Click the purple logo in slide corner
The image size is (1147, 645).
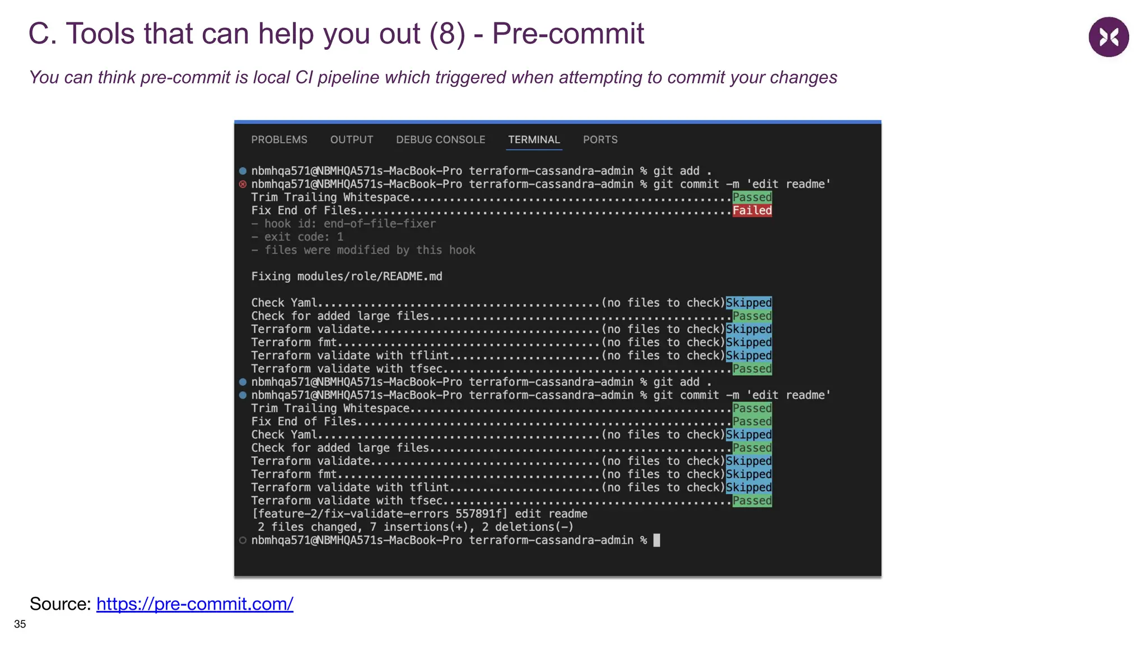1108,37
